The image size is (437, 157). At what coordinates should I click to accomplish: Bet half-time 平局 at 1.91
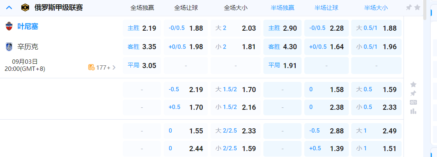pyautogui.click(x=282, y=65)
